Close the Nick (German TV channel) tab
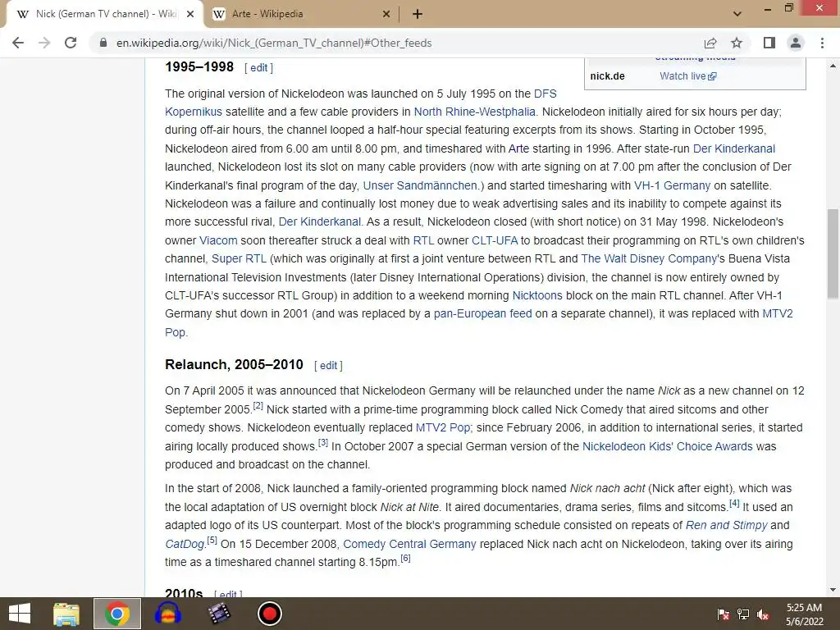 [x=190, y=14]
